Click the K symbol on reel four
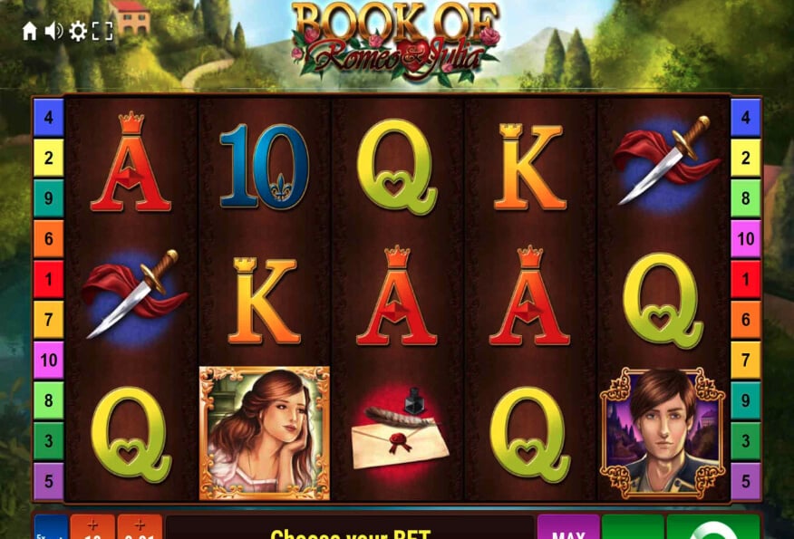 coord(529,167)
